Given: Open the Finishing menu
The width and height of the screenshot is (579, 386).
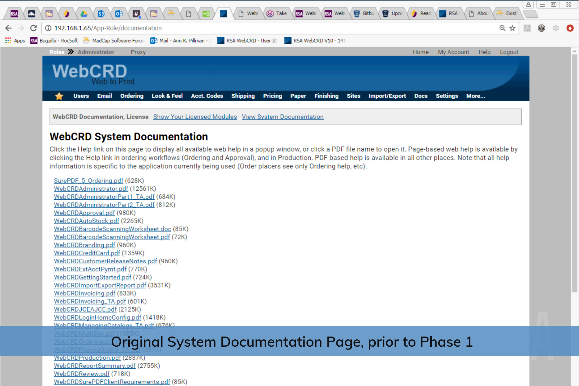Looking at the screenshot, I should [x=326, y=96].
